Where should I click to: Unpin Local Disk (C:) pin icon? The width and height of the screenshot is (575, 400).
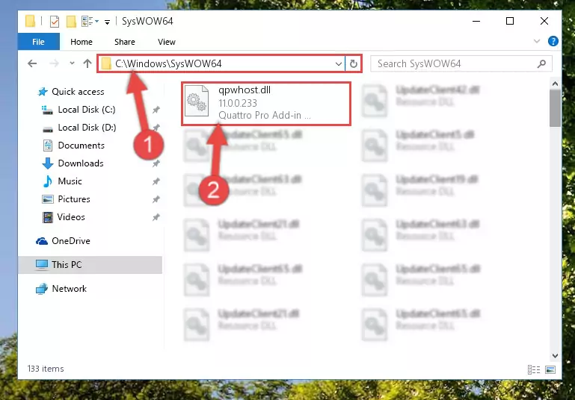point(156,110)
